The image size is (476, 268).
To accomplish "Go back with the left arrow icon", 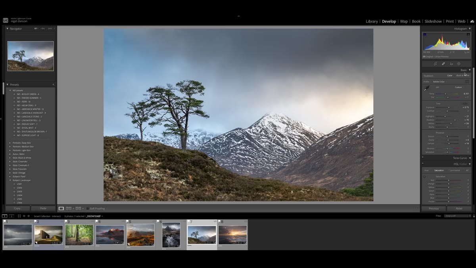I will point(24,216).
